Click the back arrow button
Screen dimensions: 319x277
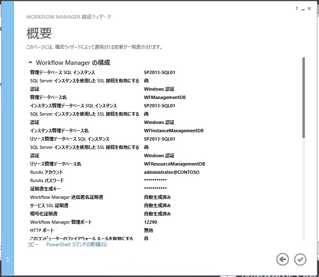tap(282, 259)
